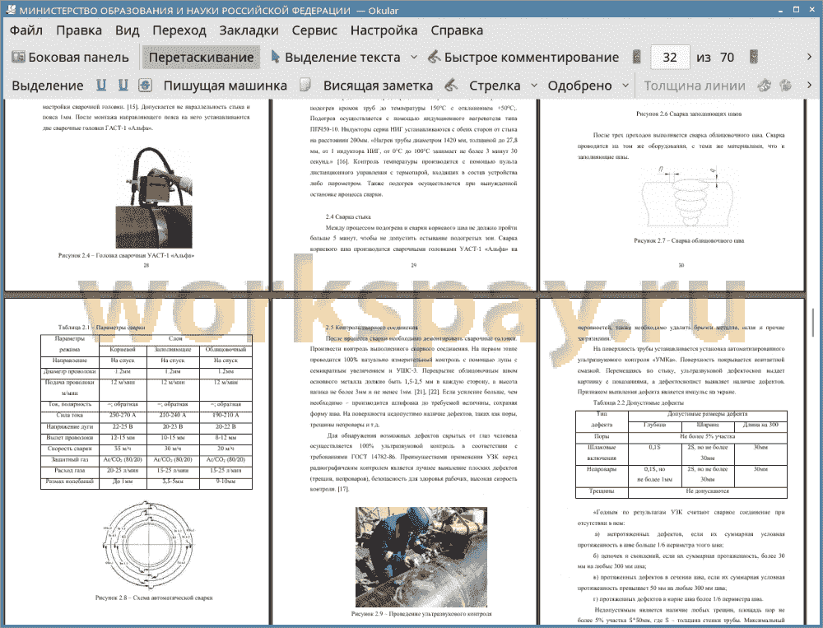823x628 pixels.
Task: Click the sidebar icon beside Боковая панель
Action: coord(18,57)
